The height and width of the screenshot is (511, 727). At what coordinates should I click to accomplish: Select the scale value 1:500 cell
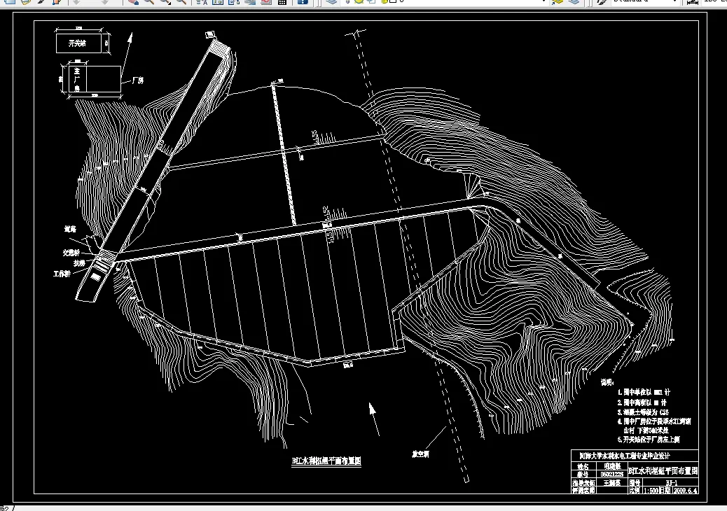(x=651, y=490)
